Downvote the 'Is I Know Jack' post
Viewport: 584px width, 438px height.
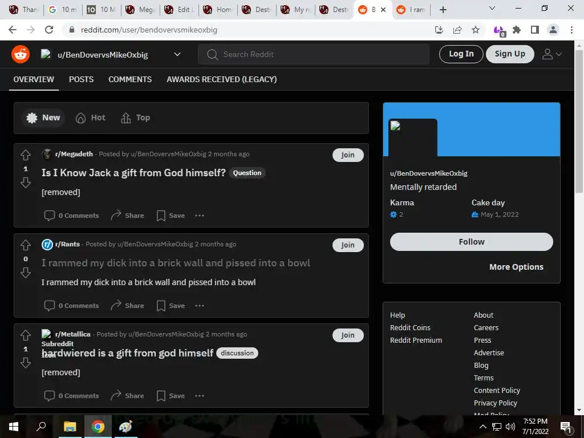click(x=25, y=182)
